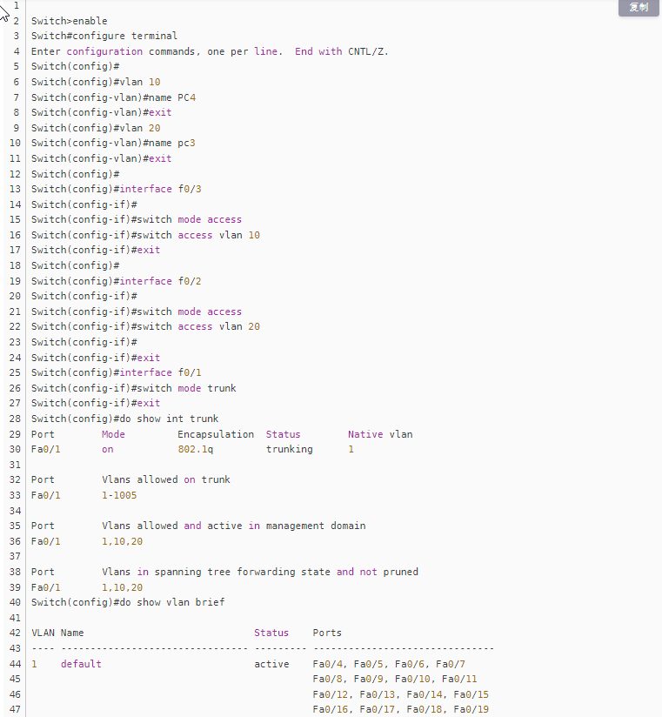Click line number 36
Image resolution: width=662 pixels, height=717 pixels.
click(15, 541)
